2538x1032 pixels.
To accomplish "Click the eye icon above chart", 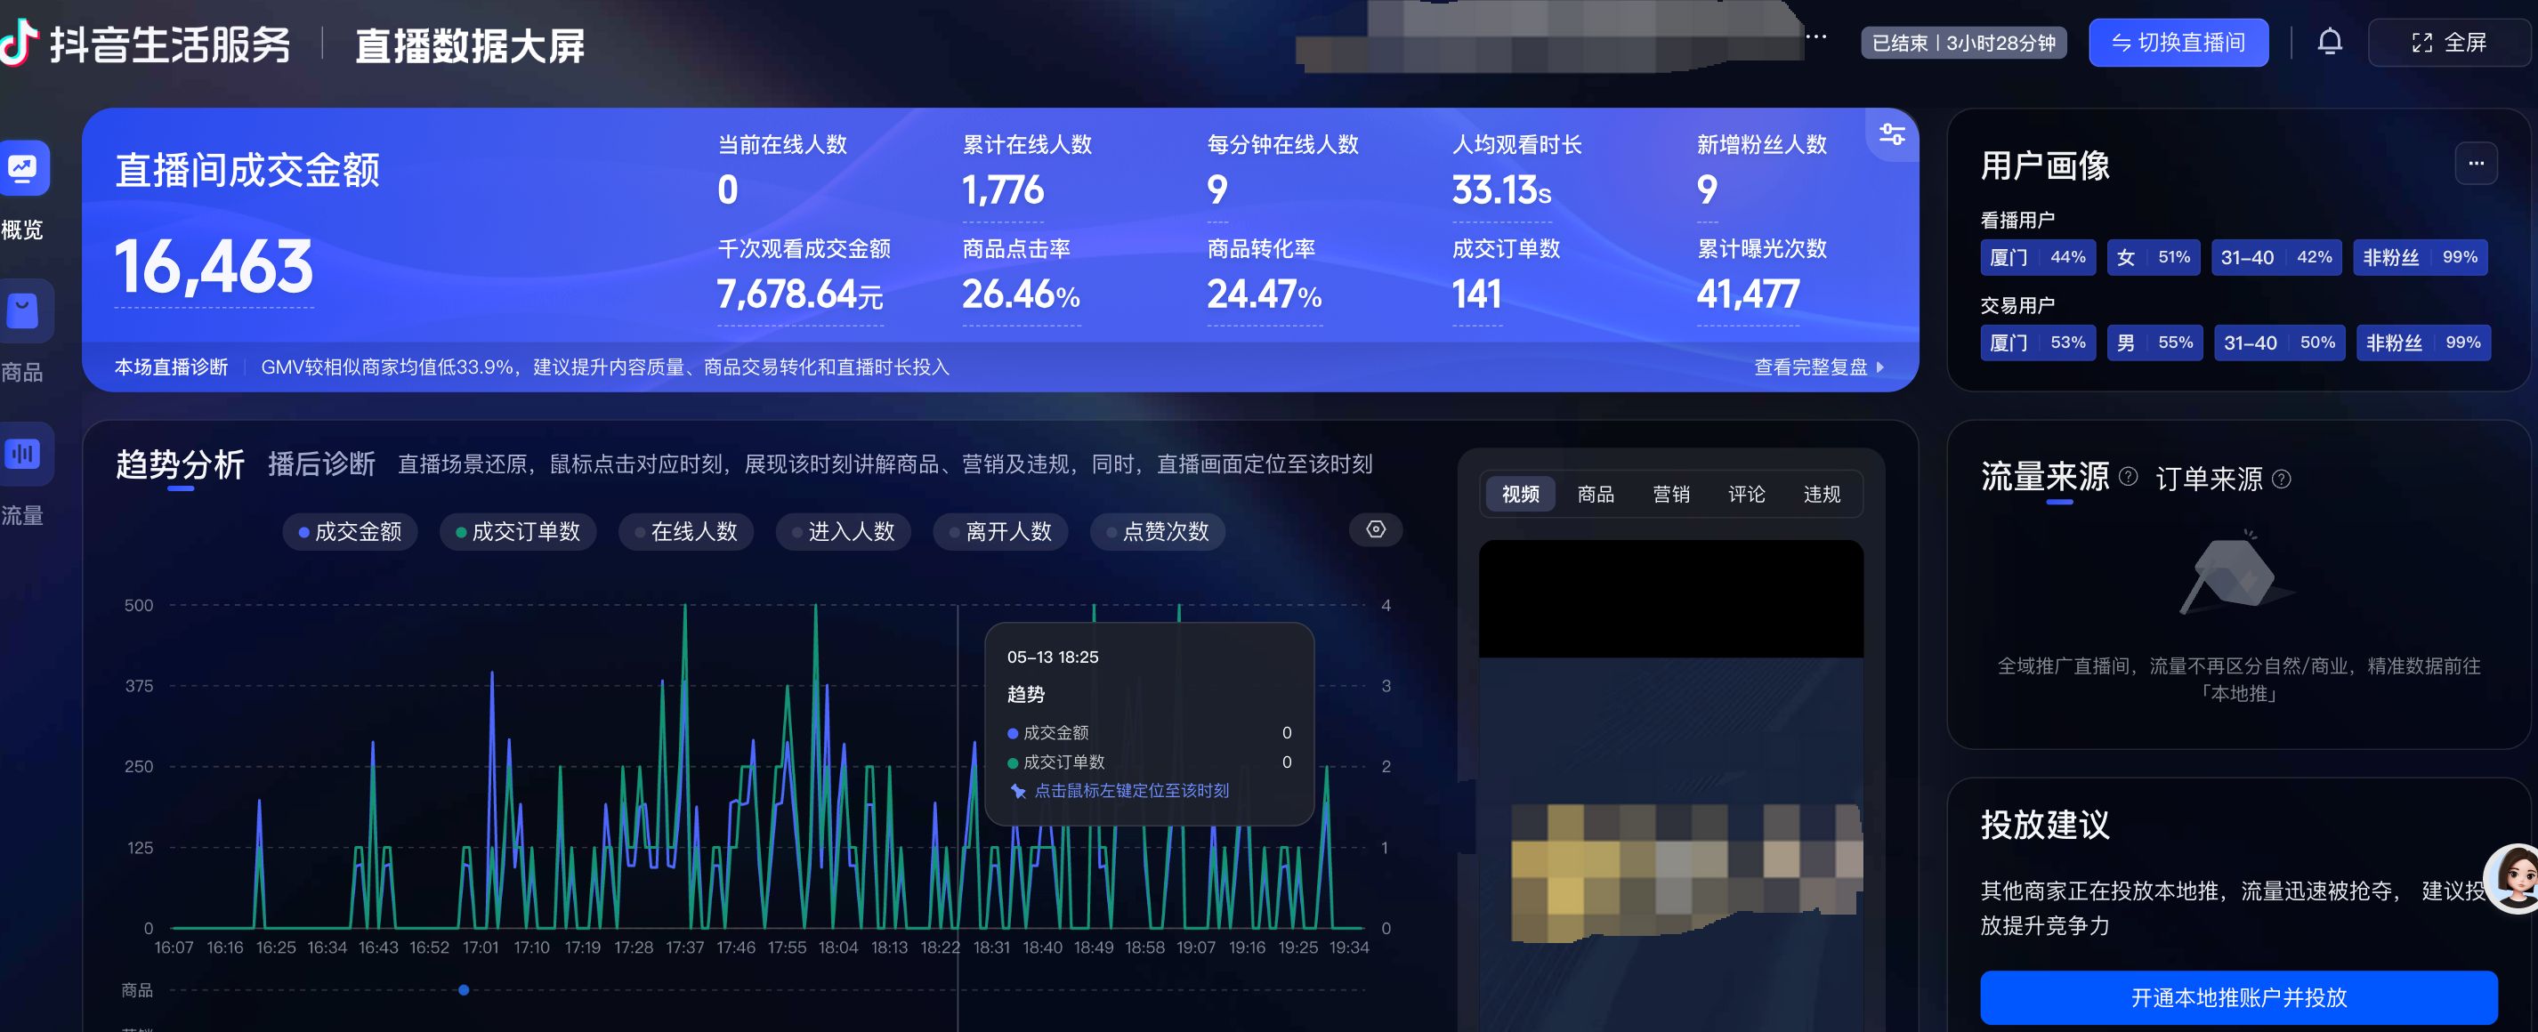I will tap(1376, 529).
